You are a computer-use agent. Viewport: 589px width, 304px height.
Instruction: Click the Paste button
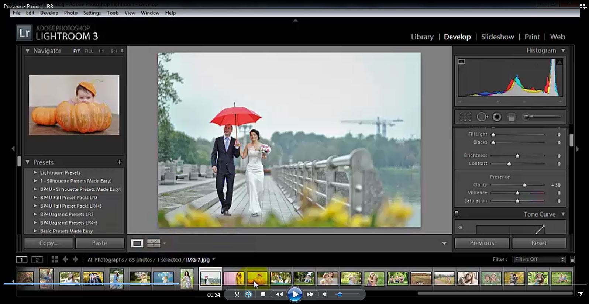tap(100, 243)
